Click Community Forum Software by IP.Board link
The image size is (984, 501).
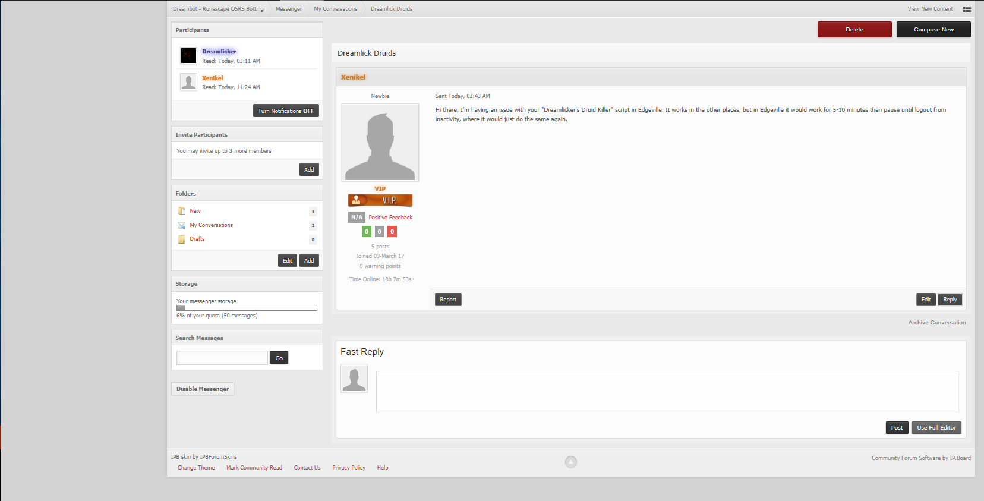pyautogui.click(x=921, y=458)
